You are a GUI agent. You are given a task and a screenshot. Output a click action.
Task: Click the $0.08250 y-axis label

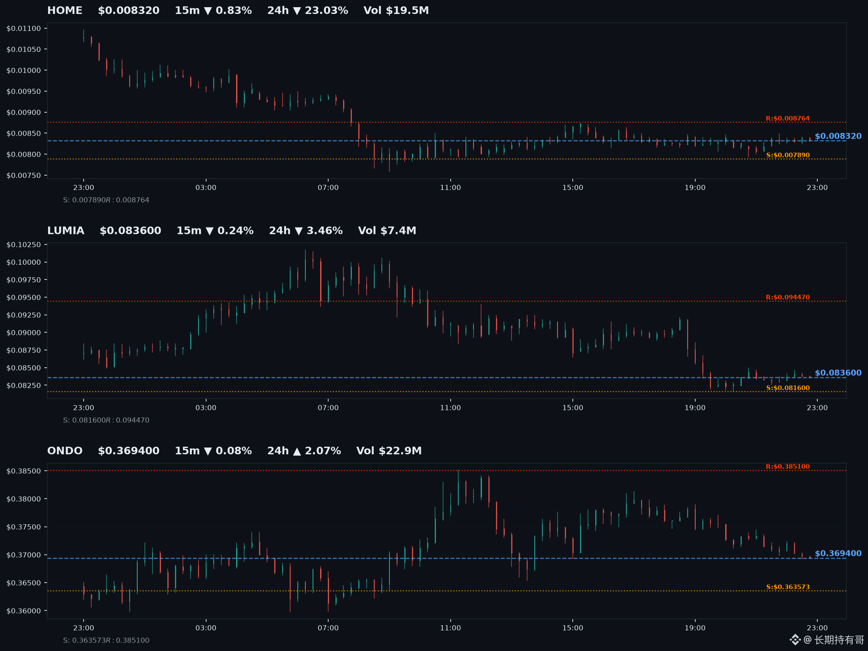tap(24, 385)
